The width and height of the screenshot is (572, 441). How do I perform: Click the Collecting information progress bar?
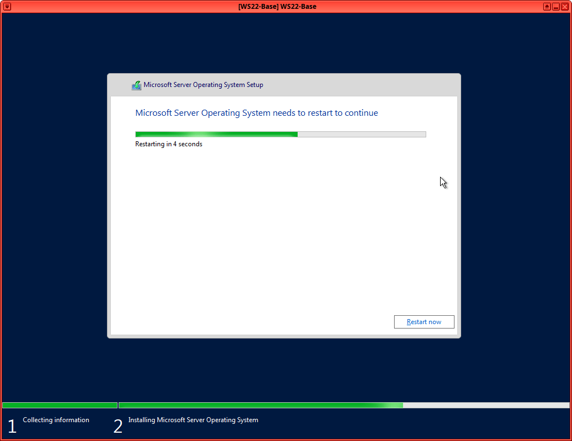(60, 405)
